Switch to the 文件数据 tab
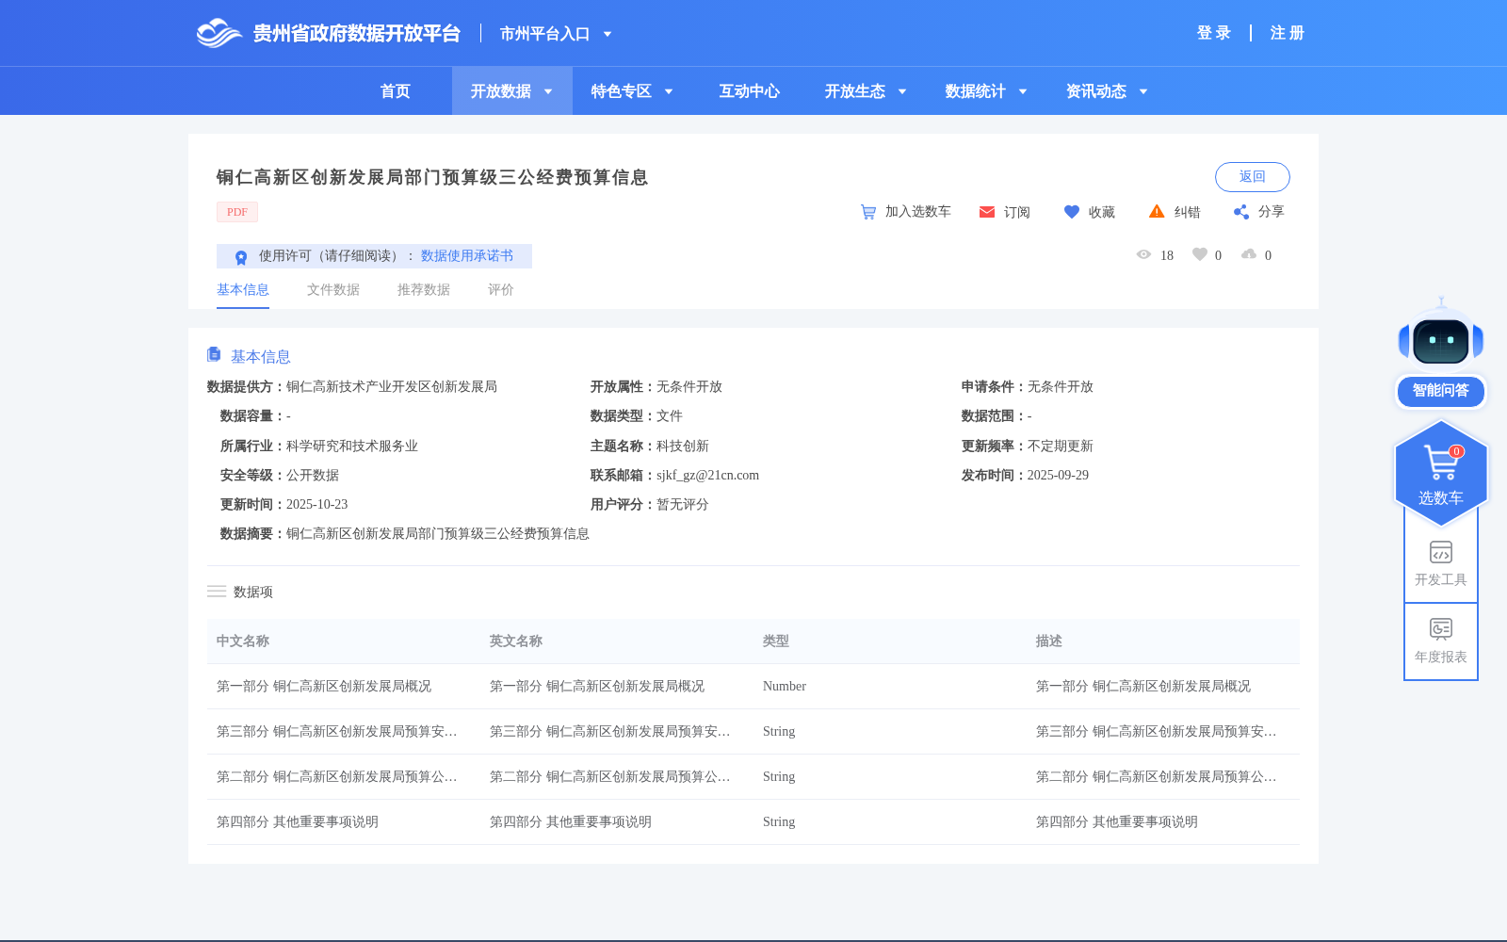1507x942 pixels. tap(333, 290)
